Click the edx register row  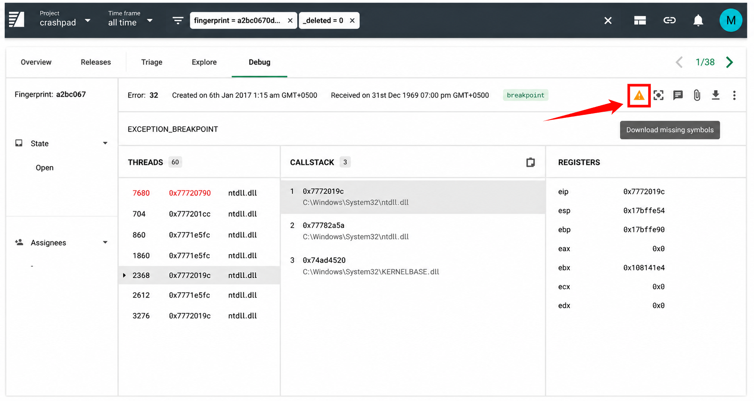(x=611, y=305)
